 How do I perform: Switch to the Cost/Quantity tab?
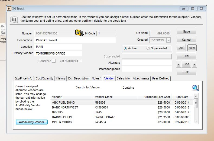click(x=44, y=78)
